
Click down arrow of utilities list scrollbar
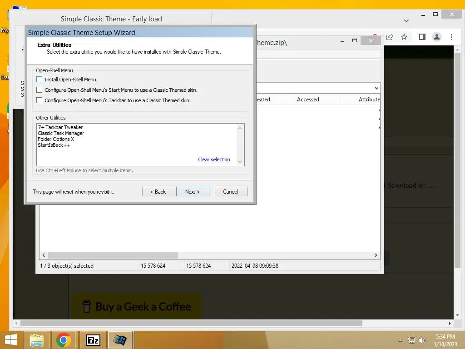point(240,162)
